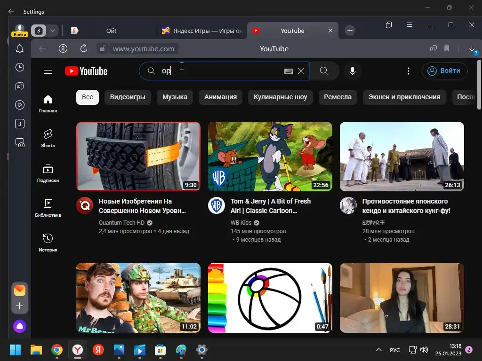Open the tab sync icon in address bar
This screenshot has width=482, height=361.
434,48
